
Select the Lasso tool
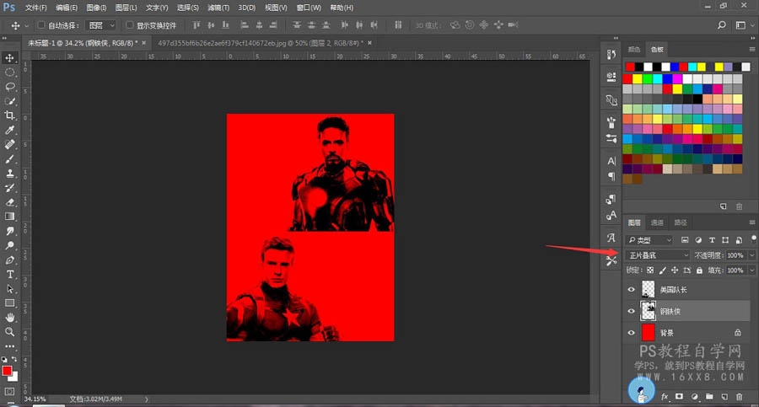[x=9, y=87]
